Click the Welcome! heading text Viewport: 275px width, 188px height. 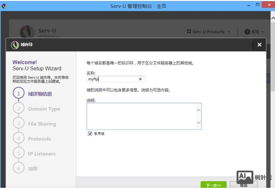[24, 62]
